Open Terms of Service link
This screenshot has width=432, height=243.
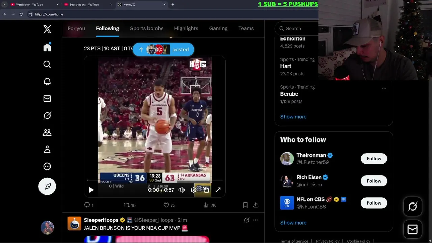(294, 241)
